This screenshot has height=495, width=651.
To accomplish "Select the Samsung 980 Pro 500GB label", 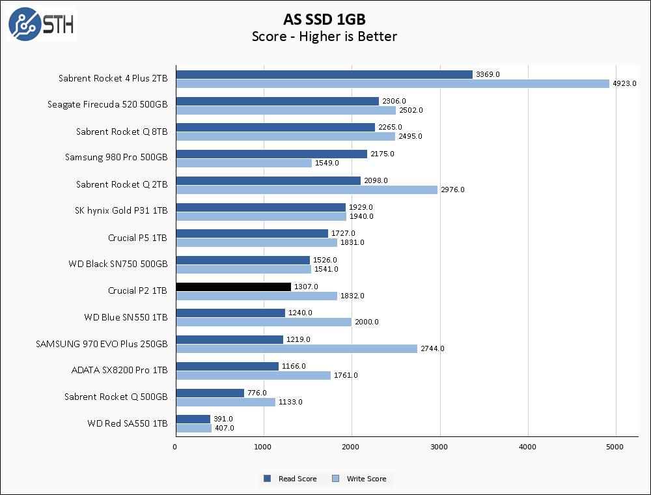I will tap(117, 157).
